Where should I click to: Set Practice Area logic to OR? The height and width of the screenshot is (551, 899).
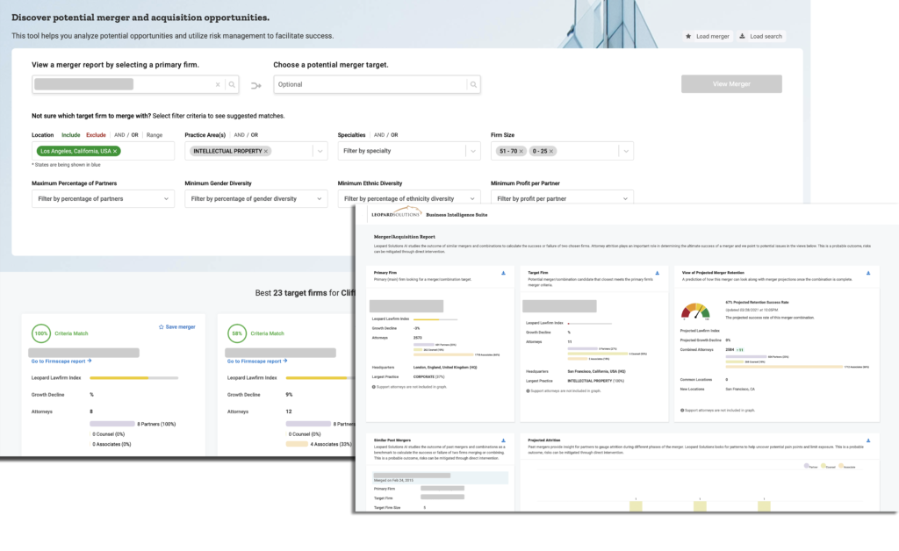255,134
